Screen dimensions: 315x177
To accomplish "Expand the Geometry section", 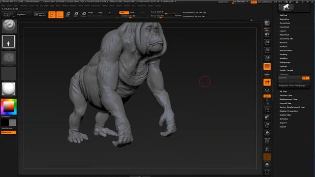I will (x=284, y=19).
